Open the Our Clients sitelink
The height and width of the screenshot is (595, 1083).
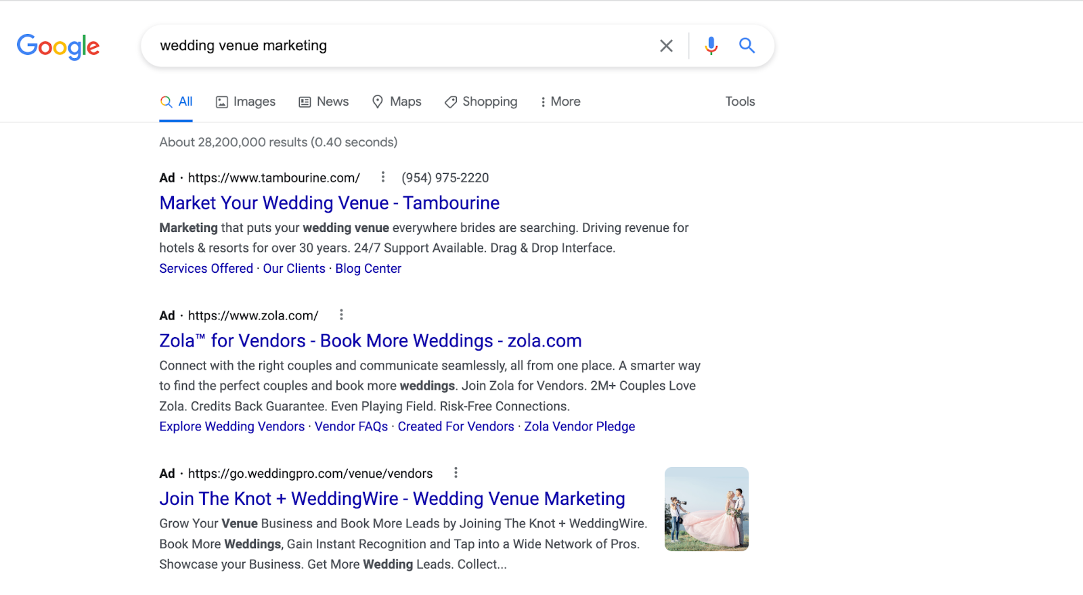(x=294, y=269)
